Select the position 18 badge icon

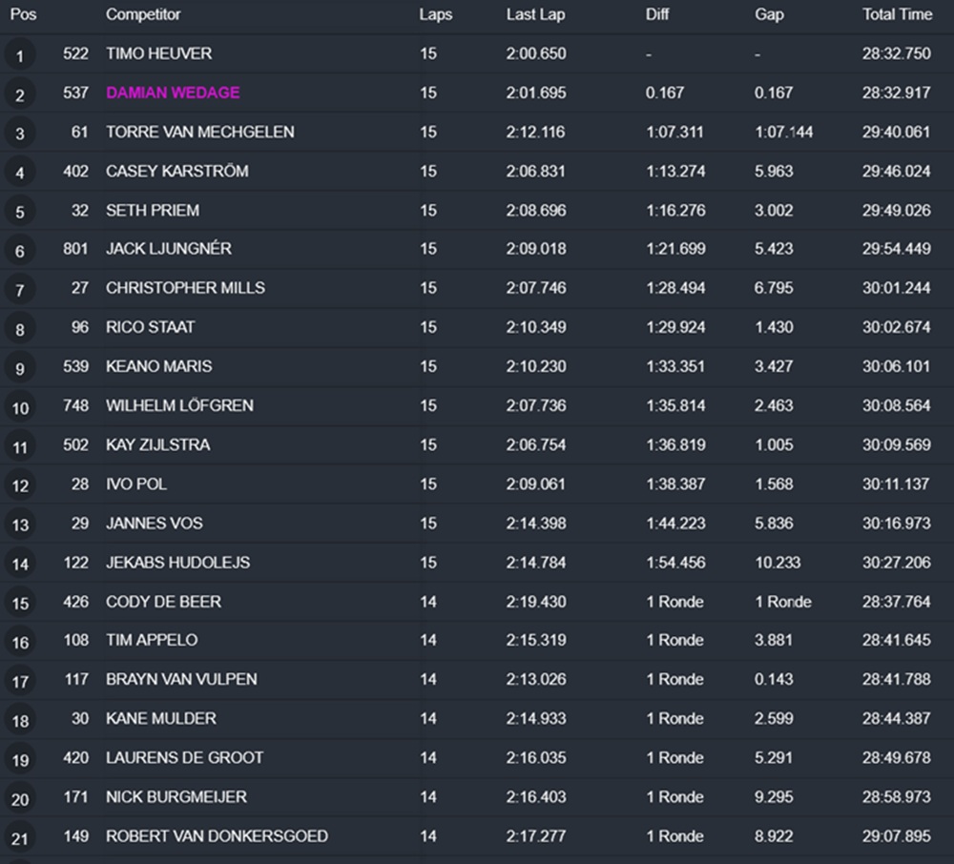tap(20, 721)
